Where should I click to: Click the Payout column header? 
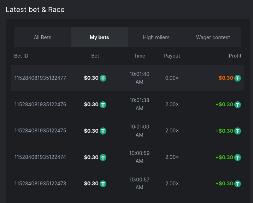[172, 56]
